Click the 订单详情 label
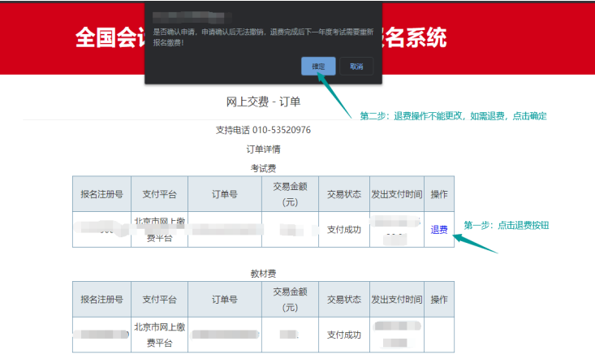595x359 pixels. (263, 149)
